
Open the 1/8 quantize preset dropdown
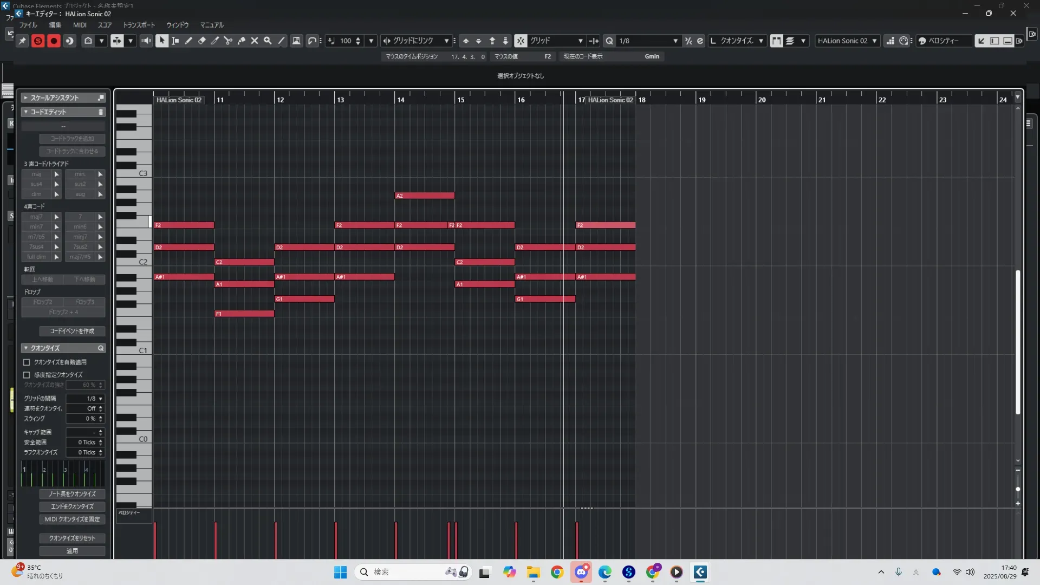[675, 41]
